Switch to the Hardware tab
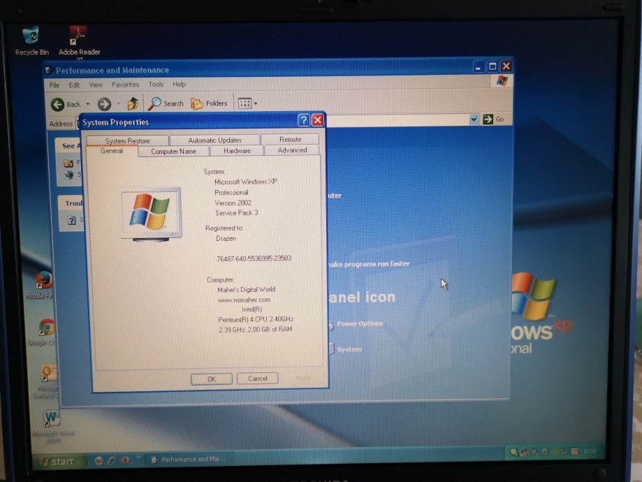 (237, 151)
